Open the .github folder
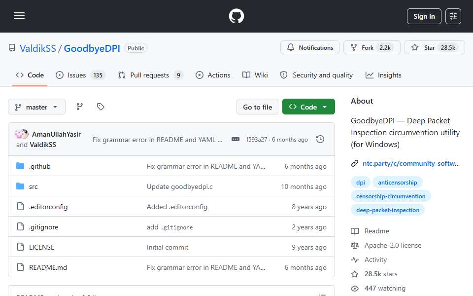Image resolution: width=473 pixels, height=296 pixels. pos(40,166)
